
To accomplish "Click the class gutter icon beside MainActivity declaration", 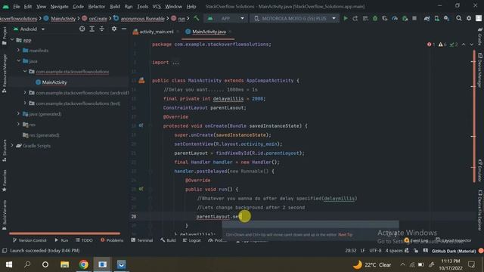I will tap(141, 81).
